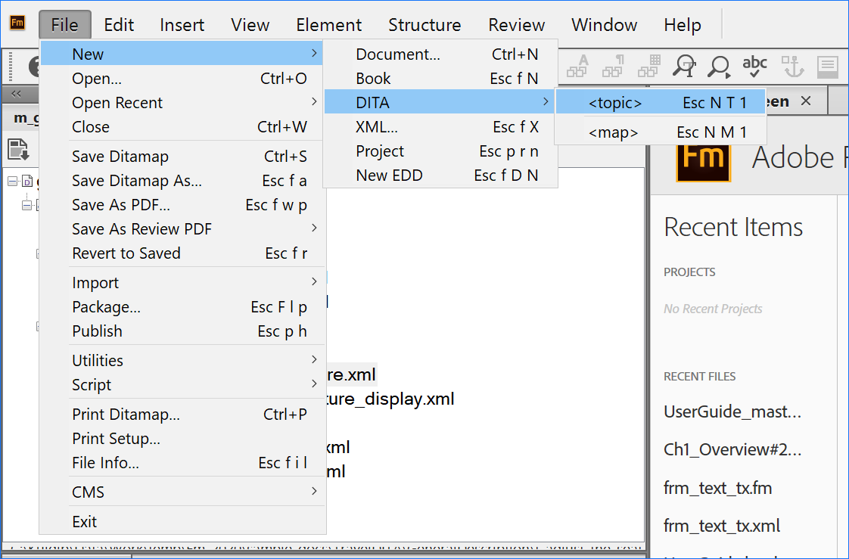The height and width of the screenshot is (559, 849).
Task: Open the Structure menu in menu bar
Action: coord(424,25)
